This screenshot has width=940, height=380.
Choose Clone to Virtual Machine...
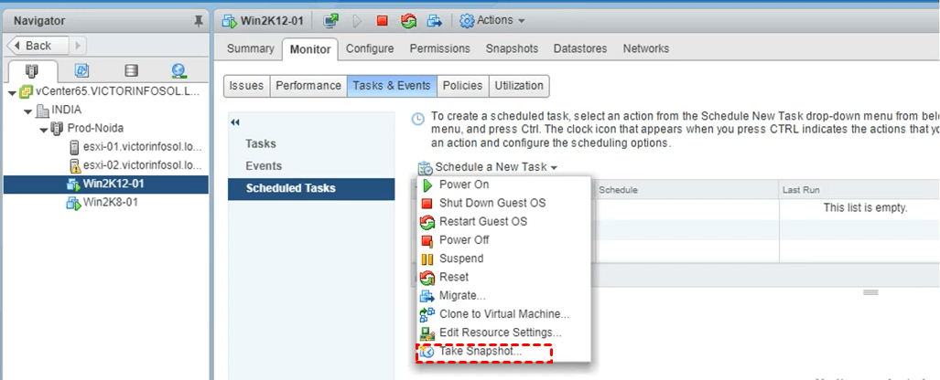503,314
